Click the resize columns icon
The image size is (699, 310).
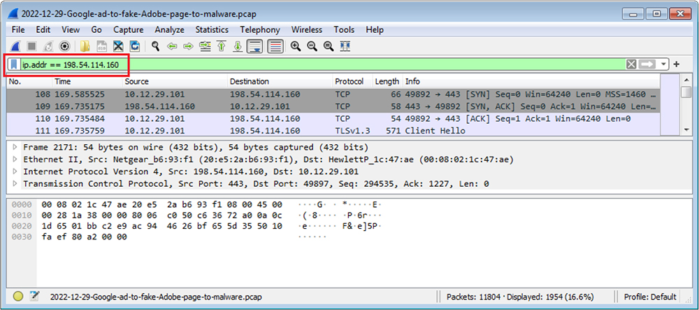coord(345,46)
